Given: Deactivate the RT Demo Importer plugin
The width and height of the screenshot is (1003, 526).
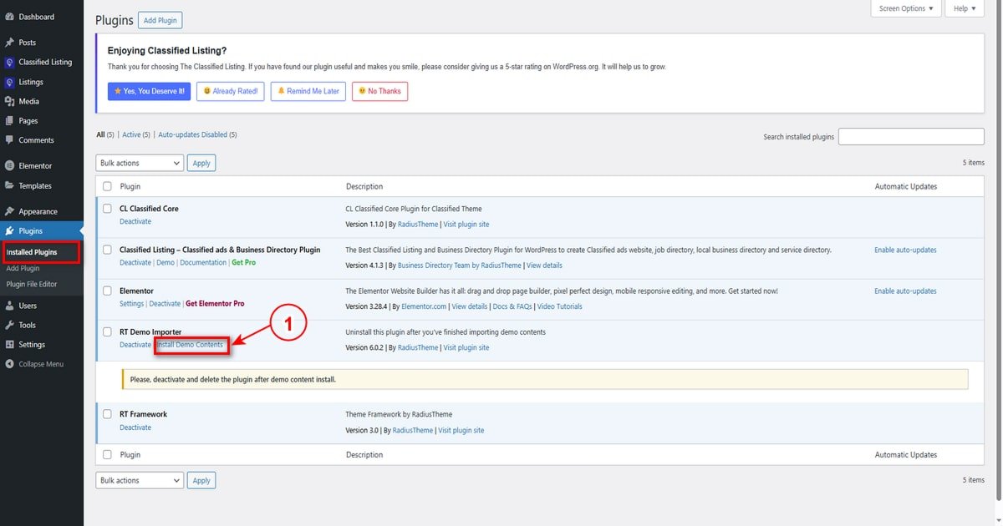Looking at the screenshot, I should coord(135,345).
